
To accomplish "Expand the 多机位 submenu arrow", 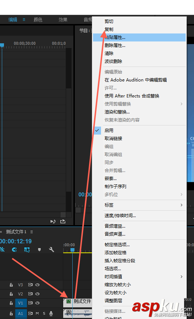I will (181, 195).
